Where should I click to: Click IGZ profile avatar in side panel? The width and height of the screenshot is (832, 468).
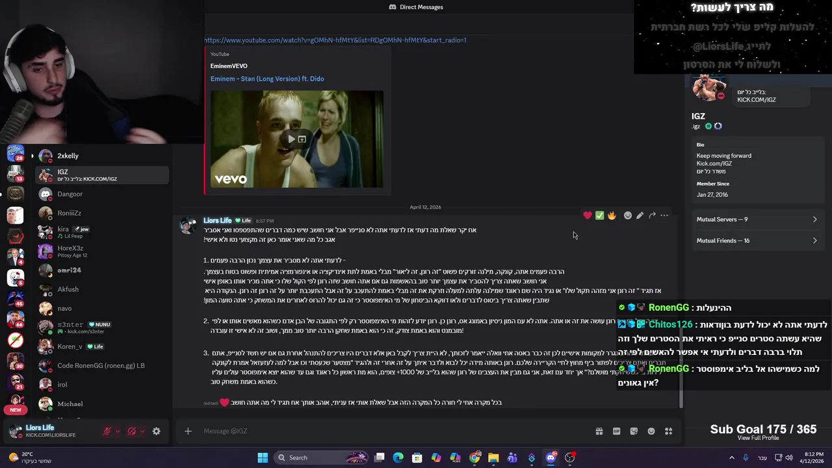pyautogui.click(x=709, y=87)
